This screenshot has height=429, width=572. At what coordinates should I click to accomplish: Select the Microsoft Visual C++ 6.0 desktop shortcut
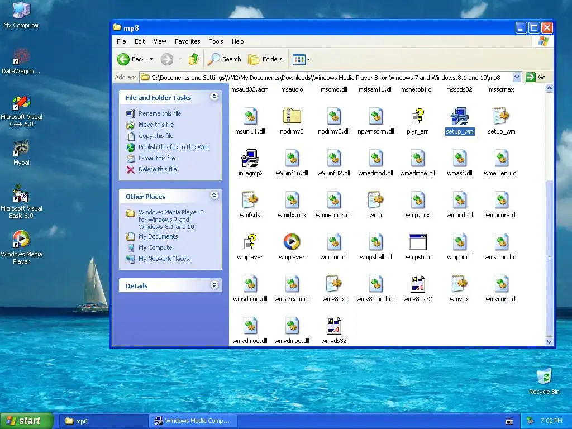pyautogui.click(x=21, y=111)
